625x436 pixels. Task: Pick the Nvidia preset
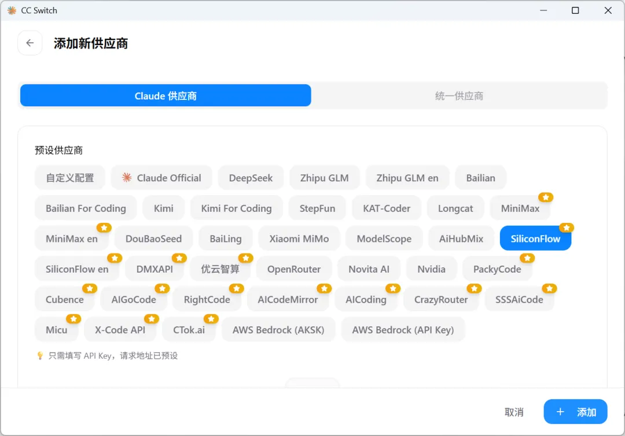pyautogui.click(x=431, y=269)
